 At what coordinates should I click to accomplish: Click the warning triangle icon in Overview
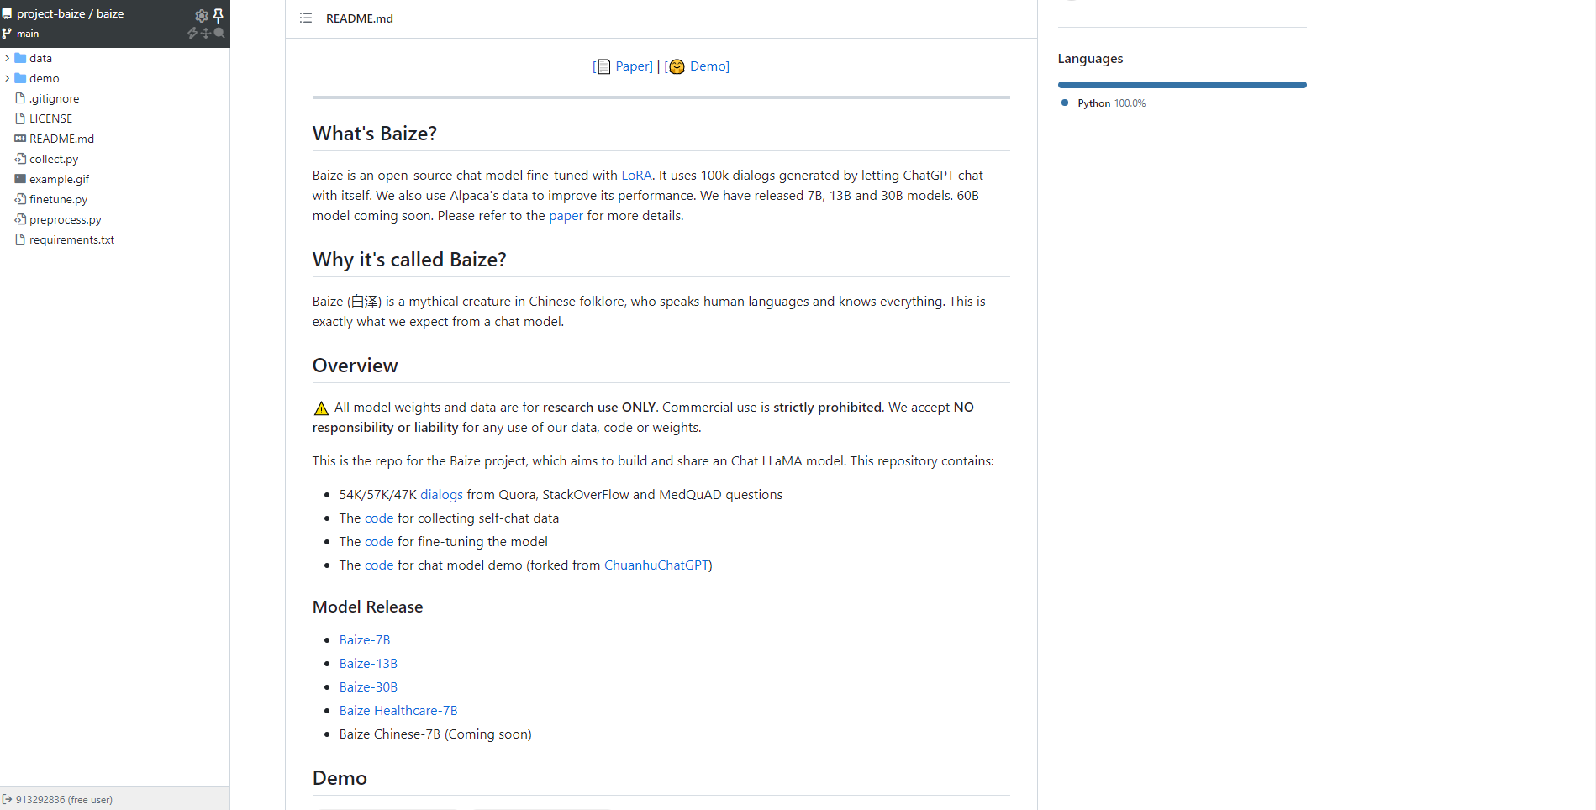321,408
